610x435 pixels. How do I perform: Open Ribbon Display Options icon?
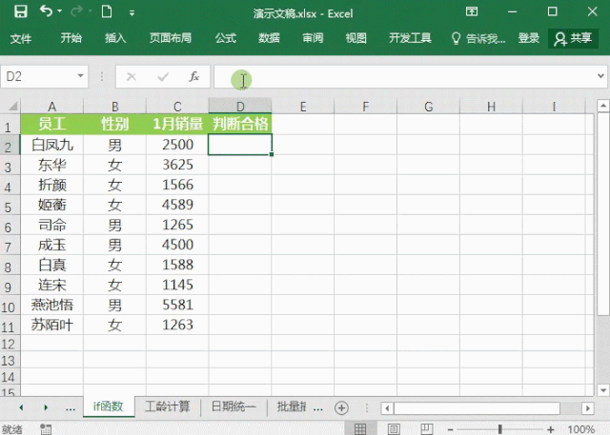(472, 11)
